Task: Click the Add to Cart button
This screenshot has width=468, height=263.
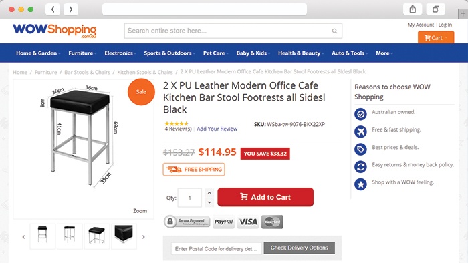Action: [265, 197]
